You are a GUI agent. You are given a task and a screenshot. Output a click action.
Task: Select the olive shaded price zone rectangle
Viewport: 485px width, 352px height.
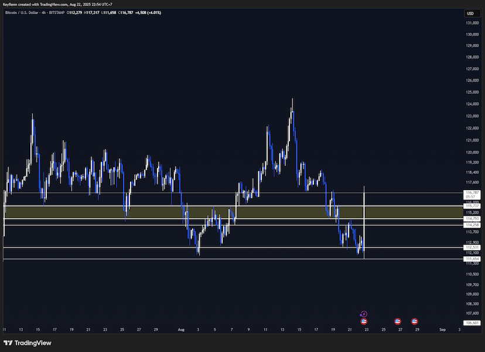coord(234,212)
